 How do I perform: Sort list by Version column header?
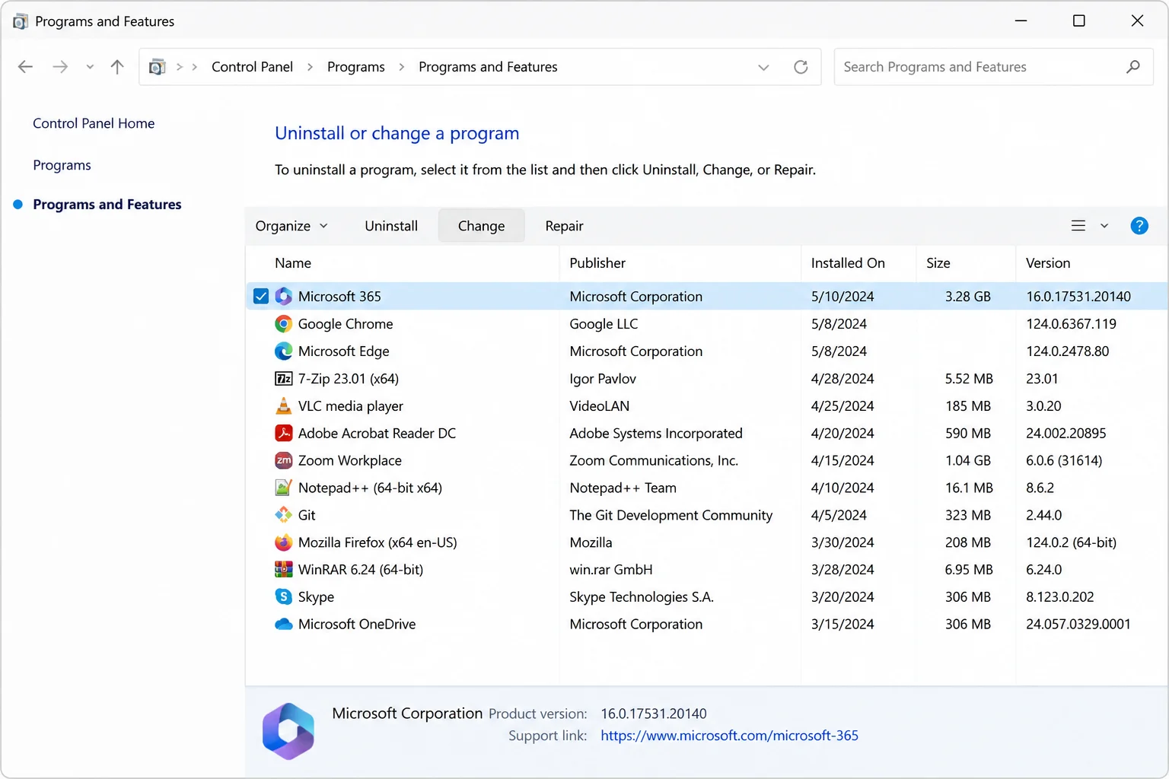[1048, 263]
